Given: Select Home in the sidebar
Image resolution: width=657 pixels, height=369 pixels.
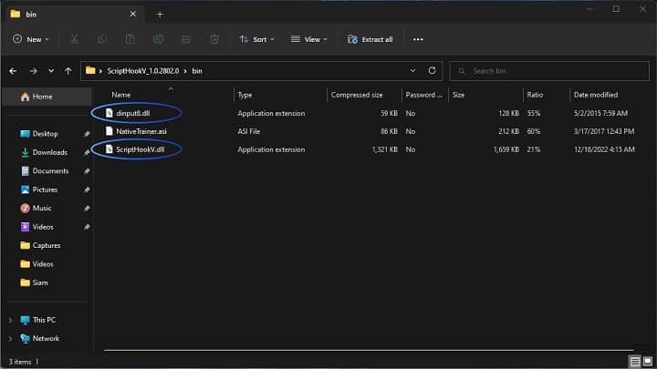Looking at the screenshot, I should tap(47, 97).
